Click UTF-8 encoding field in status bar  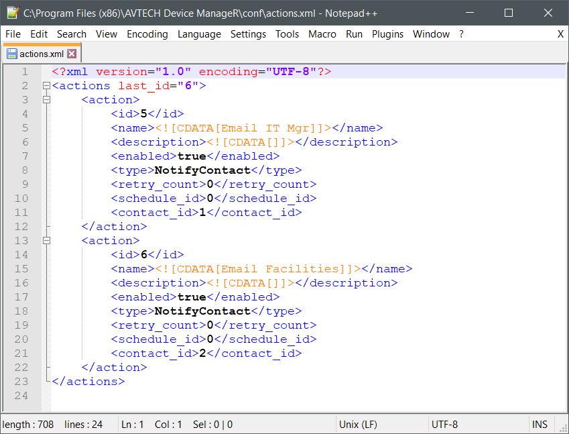445,425
